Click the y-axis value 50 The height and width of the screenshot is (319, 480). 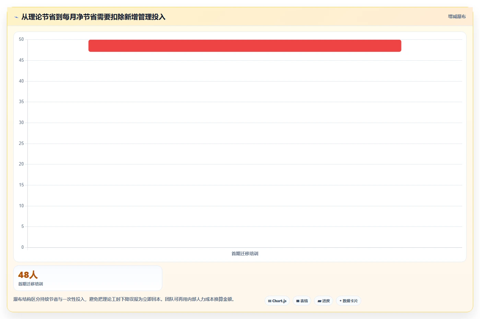coord(21,39)
